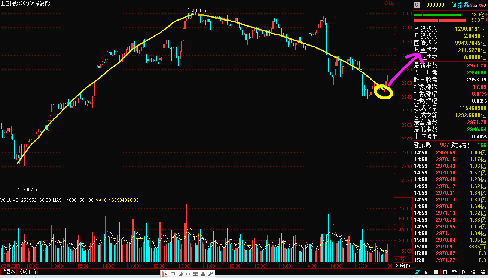Open the 筹 chip distribution tab
The height and width of the screenshot is (278, 488).
483,272
